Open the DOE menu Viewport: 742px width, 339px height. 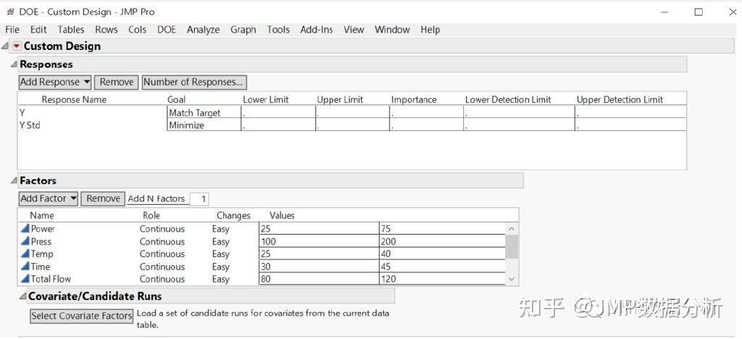[x=167, y=30]
